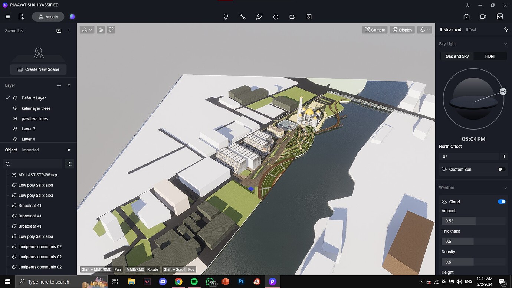Select the Material/decal tool in top toolbar
Image resolution: width=512 pixels, height=288 pixels.
[309, 16]
